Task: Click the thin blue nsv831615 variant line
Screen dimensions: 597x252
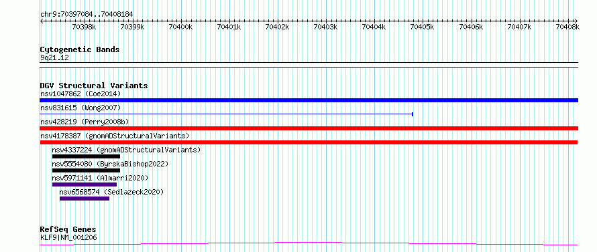Action: 227,114
